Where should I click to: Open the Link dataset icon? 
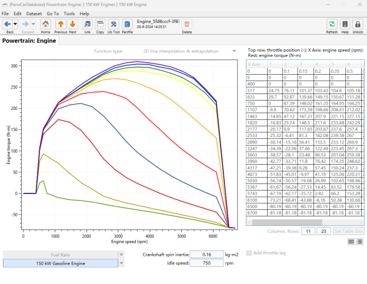coord(88,24)
